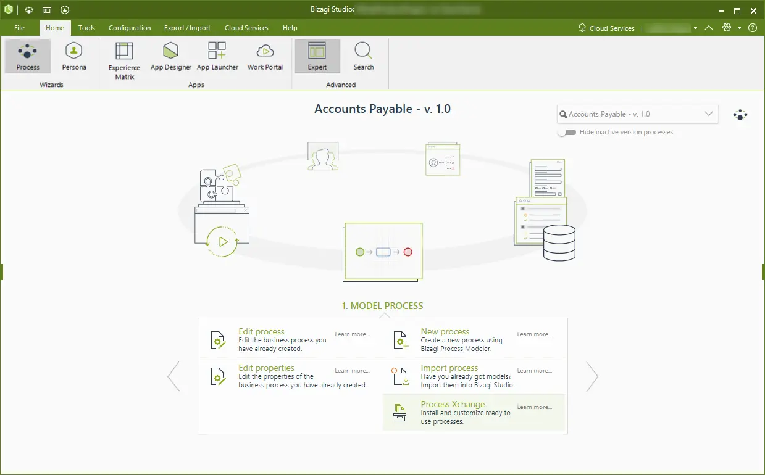Open the Export/Import tab
Image resolution: width=765 pixels, height=475 pixels.
pos(187,28)
